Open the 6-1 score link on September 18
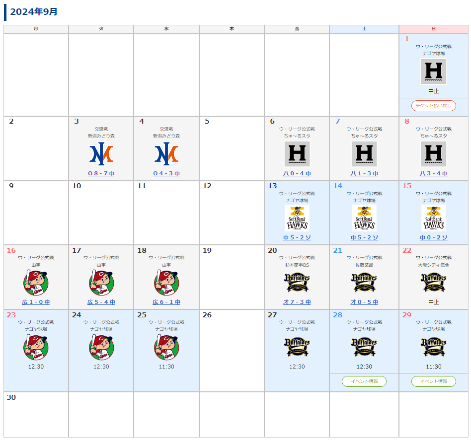Screen dimensions: 471x441 point(166,302)
